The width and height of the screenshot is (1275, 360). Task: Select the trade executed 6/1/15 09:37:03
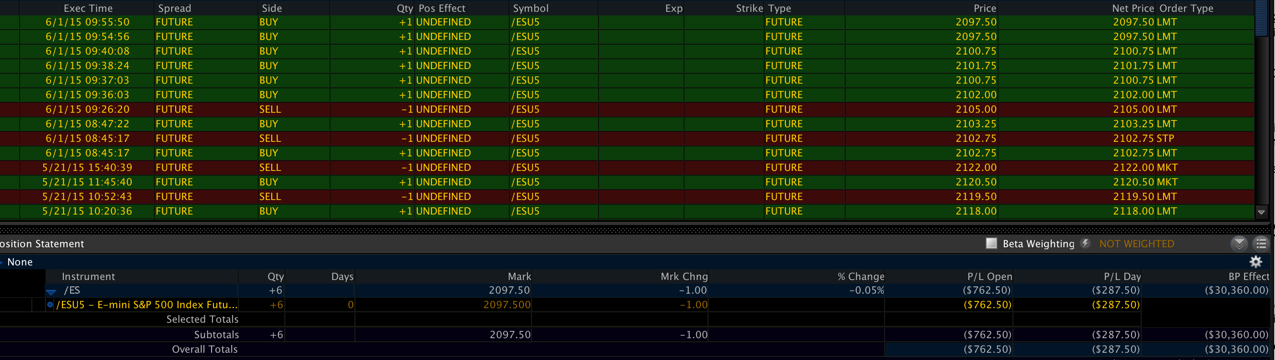pos(627,80)
